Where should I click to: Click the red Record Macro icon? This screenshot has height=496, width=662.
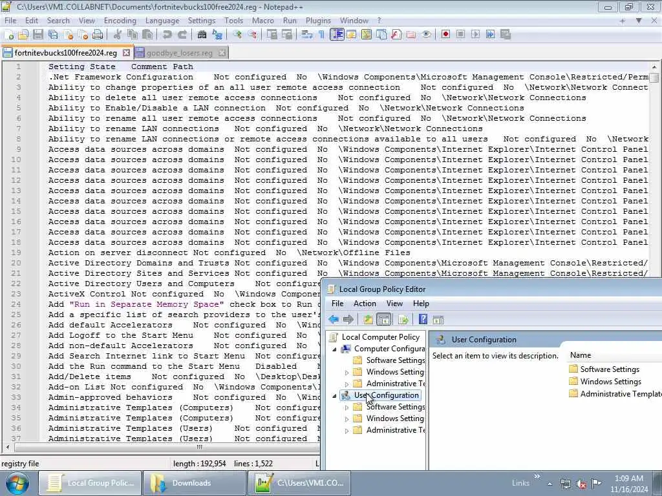pos(445,35)
